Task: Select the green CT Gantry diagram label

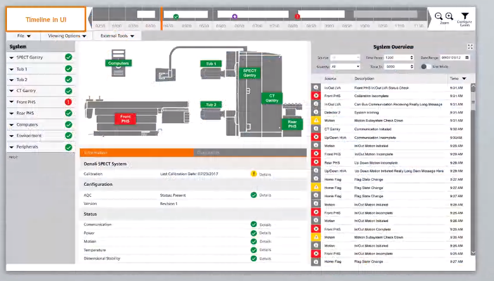Action: [272, 98]
